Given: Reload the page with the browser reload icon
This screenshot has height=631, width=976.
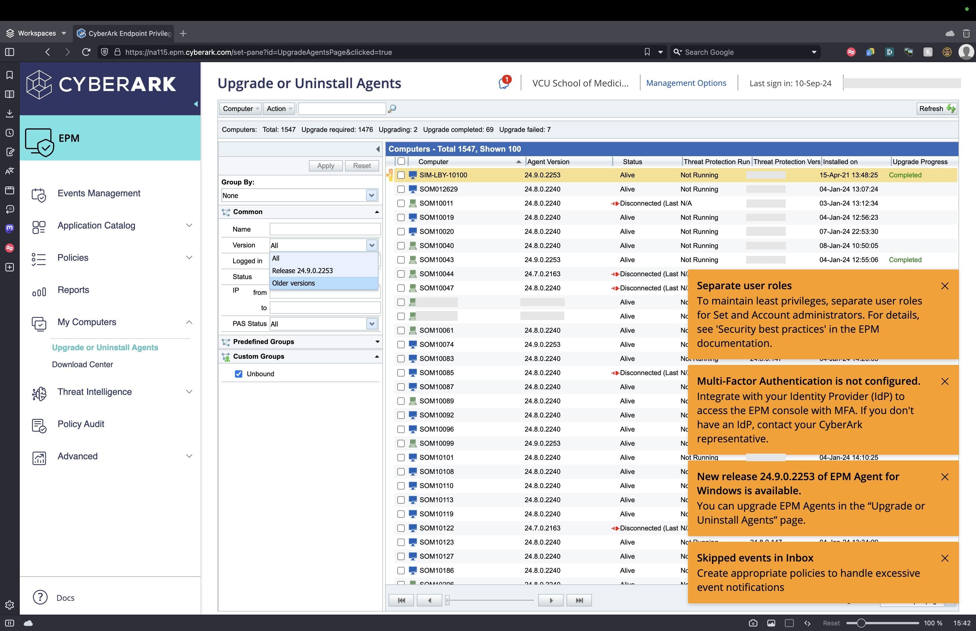Looking at the screenshot, I should pos(86,52).
